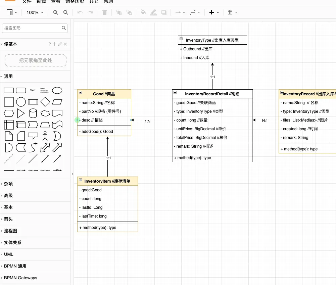Collapse the InventoryRecordDetail class box
Viewport: 336px width, 285px height.
(175, 93)
